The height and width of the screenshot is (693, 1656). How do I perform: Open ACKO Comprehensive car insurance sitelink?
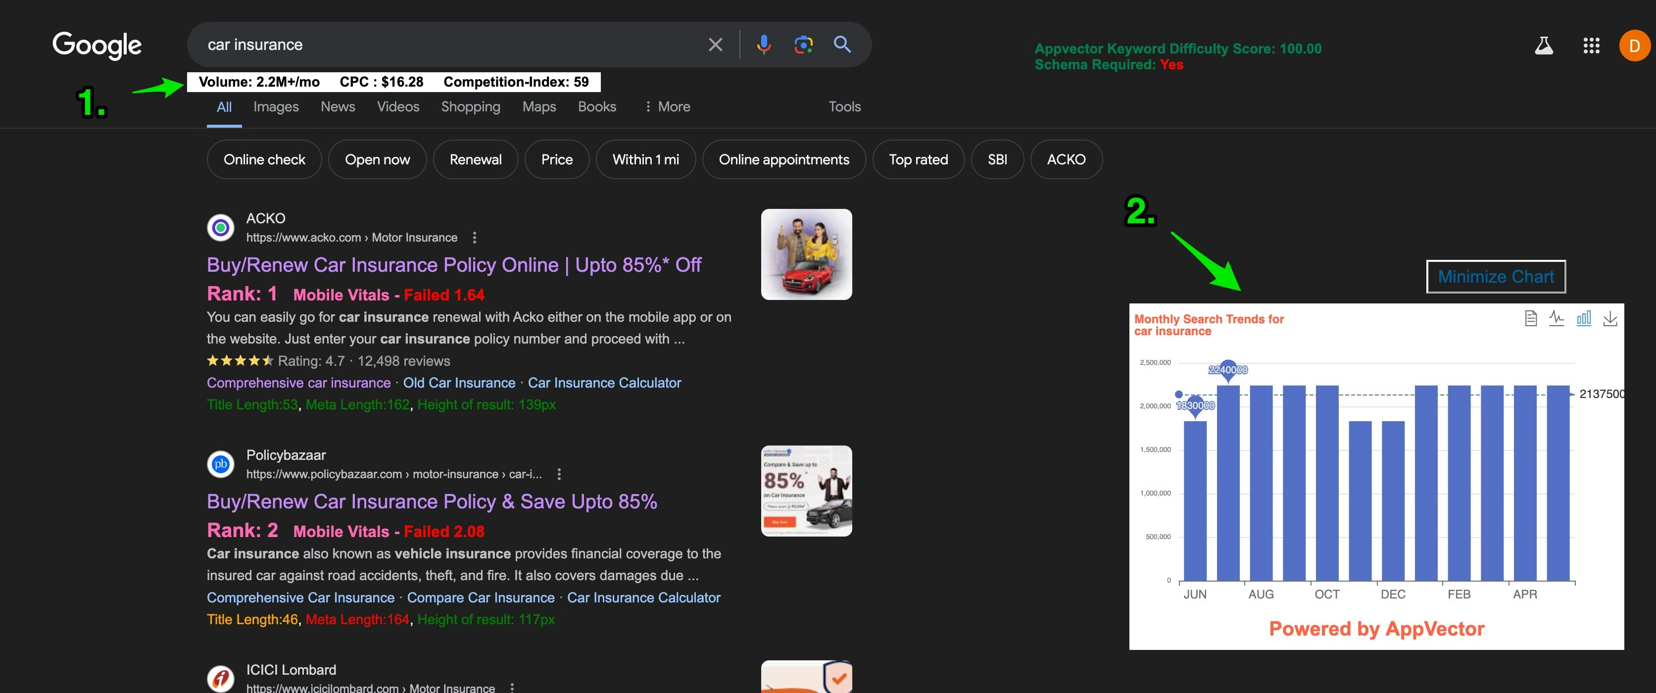click(x=298, y=383)
